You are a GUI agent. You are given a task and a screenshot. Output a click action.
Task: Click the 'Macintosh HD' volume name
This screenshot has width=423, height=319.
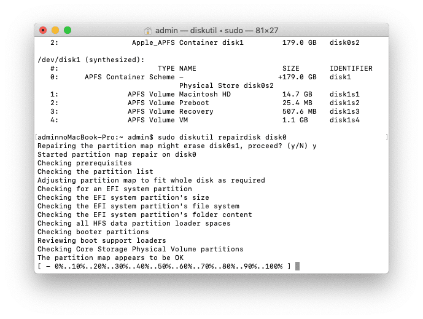[x=205, y=94]
